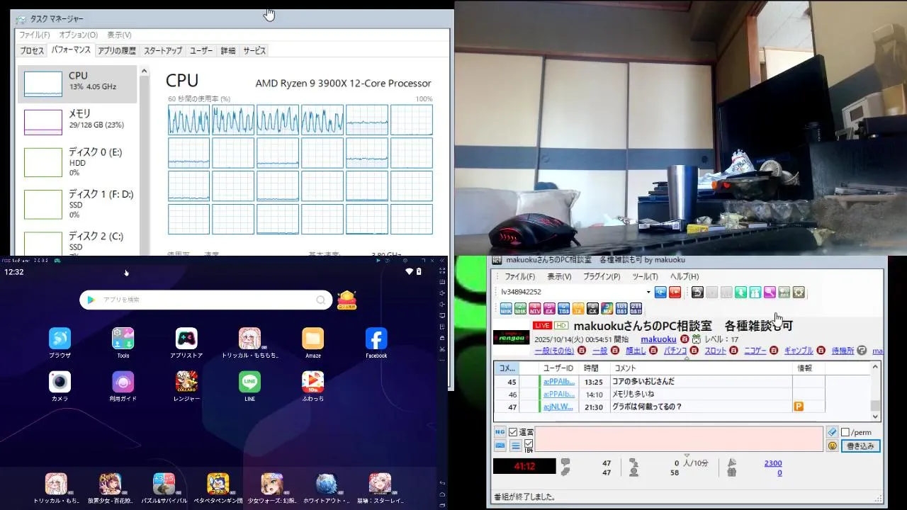This screenshot has height=510, width=907.
Task: Select the TBS channel 6 icon
Action: [563, 308]
